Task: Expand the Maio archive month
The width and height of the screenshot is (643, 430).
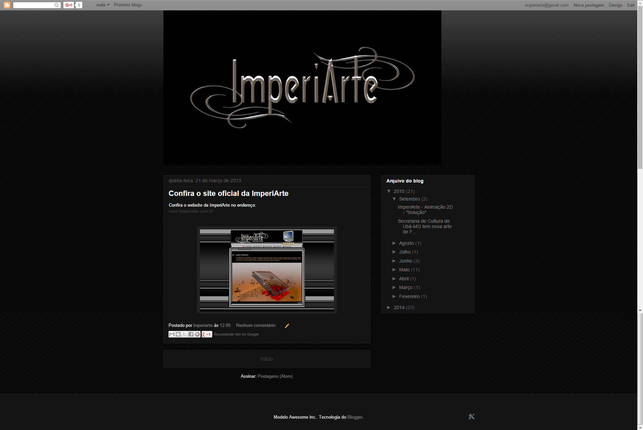Action: [394, 270]
